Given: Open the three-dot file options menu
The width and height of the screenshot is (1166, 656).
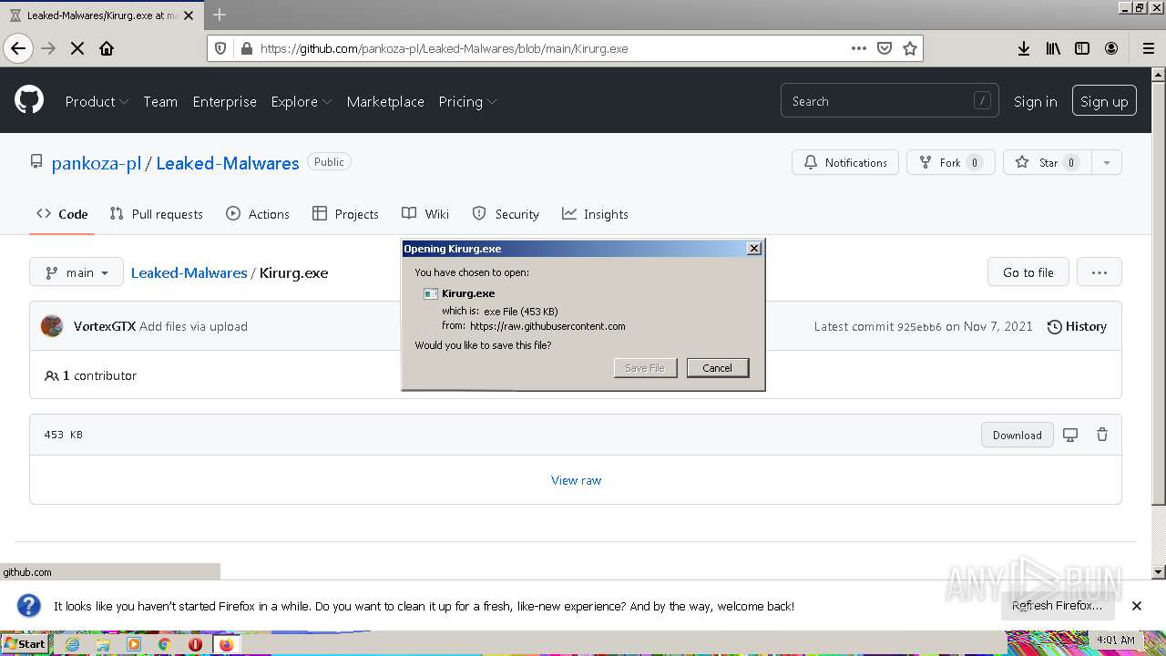Looking at the screenshot, I should (x=1100, y=272).
